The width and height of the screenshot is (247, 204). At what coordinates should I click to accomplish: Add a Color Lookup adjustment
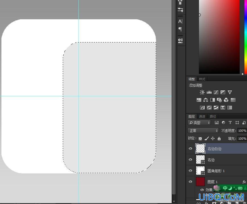coord(233,100)
